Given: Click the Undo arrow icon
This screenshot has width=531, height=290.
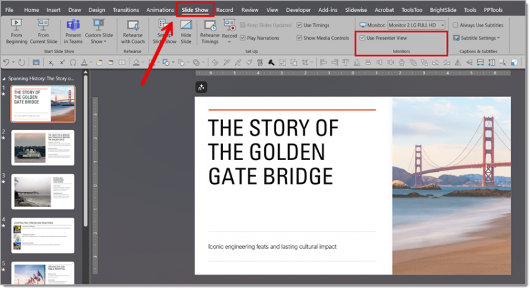Looking at the screenshot, I should pyautogui.click(x=6, y=62).
